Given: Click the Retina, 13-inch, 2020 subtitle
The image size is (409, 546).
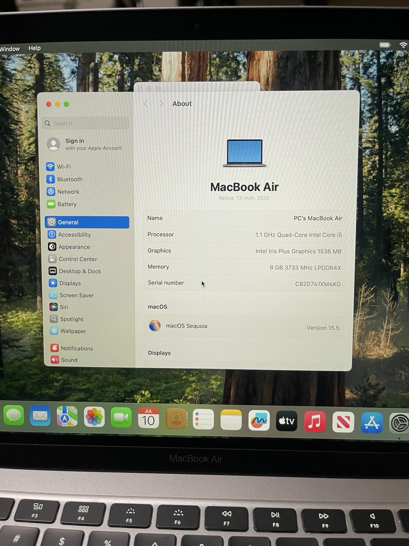Looking at the screenshot, I should tap(244, 198).
